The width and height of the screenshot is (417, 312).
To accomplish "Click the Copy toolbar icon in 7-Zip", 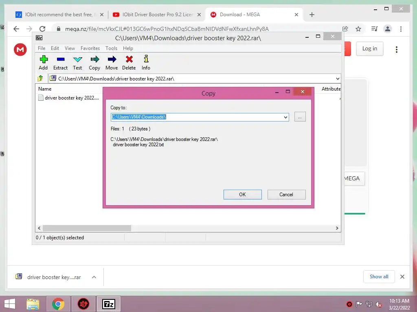I will (x=94, y=63).
